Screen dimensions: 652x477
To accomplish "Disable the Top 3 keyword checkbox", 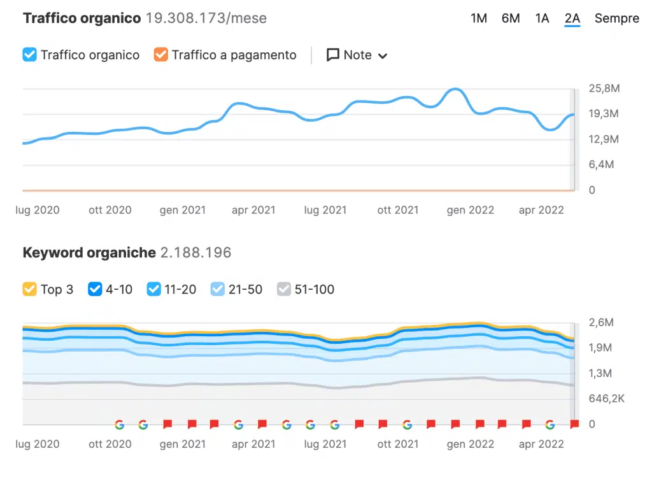I will click(x=30, y=290).
